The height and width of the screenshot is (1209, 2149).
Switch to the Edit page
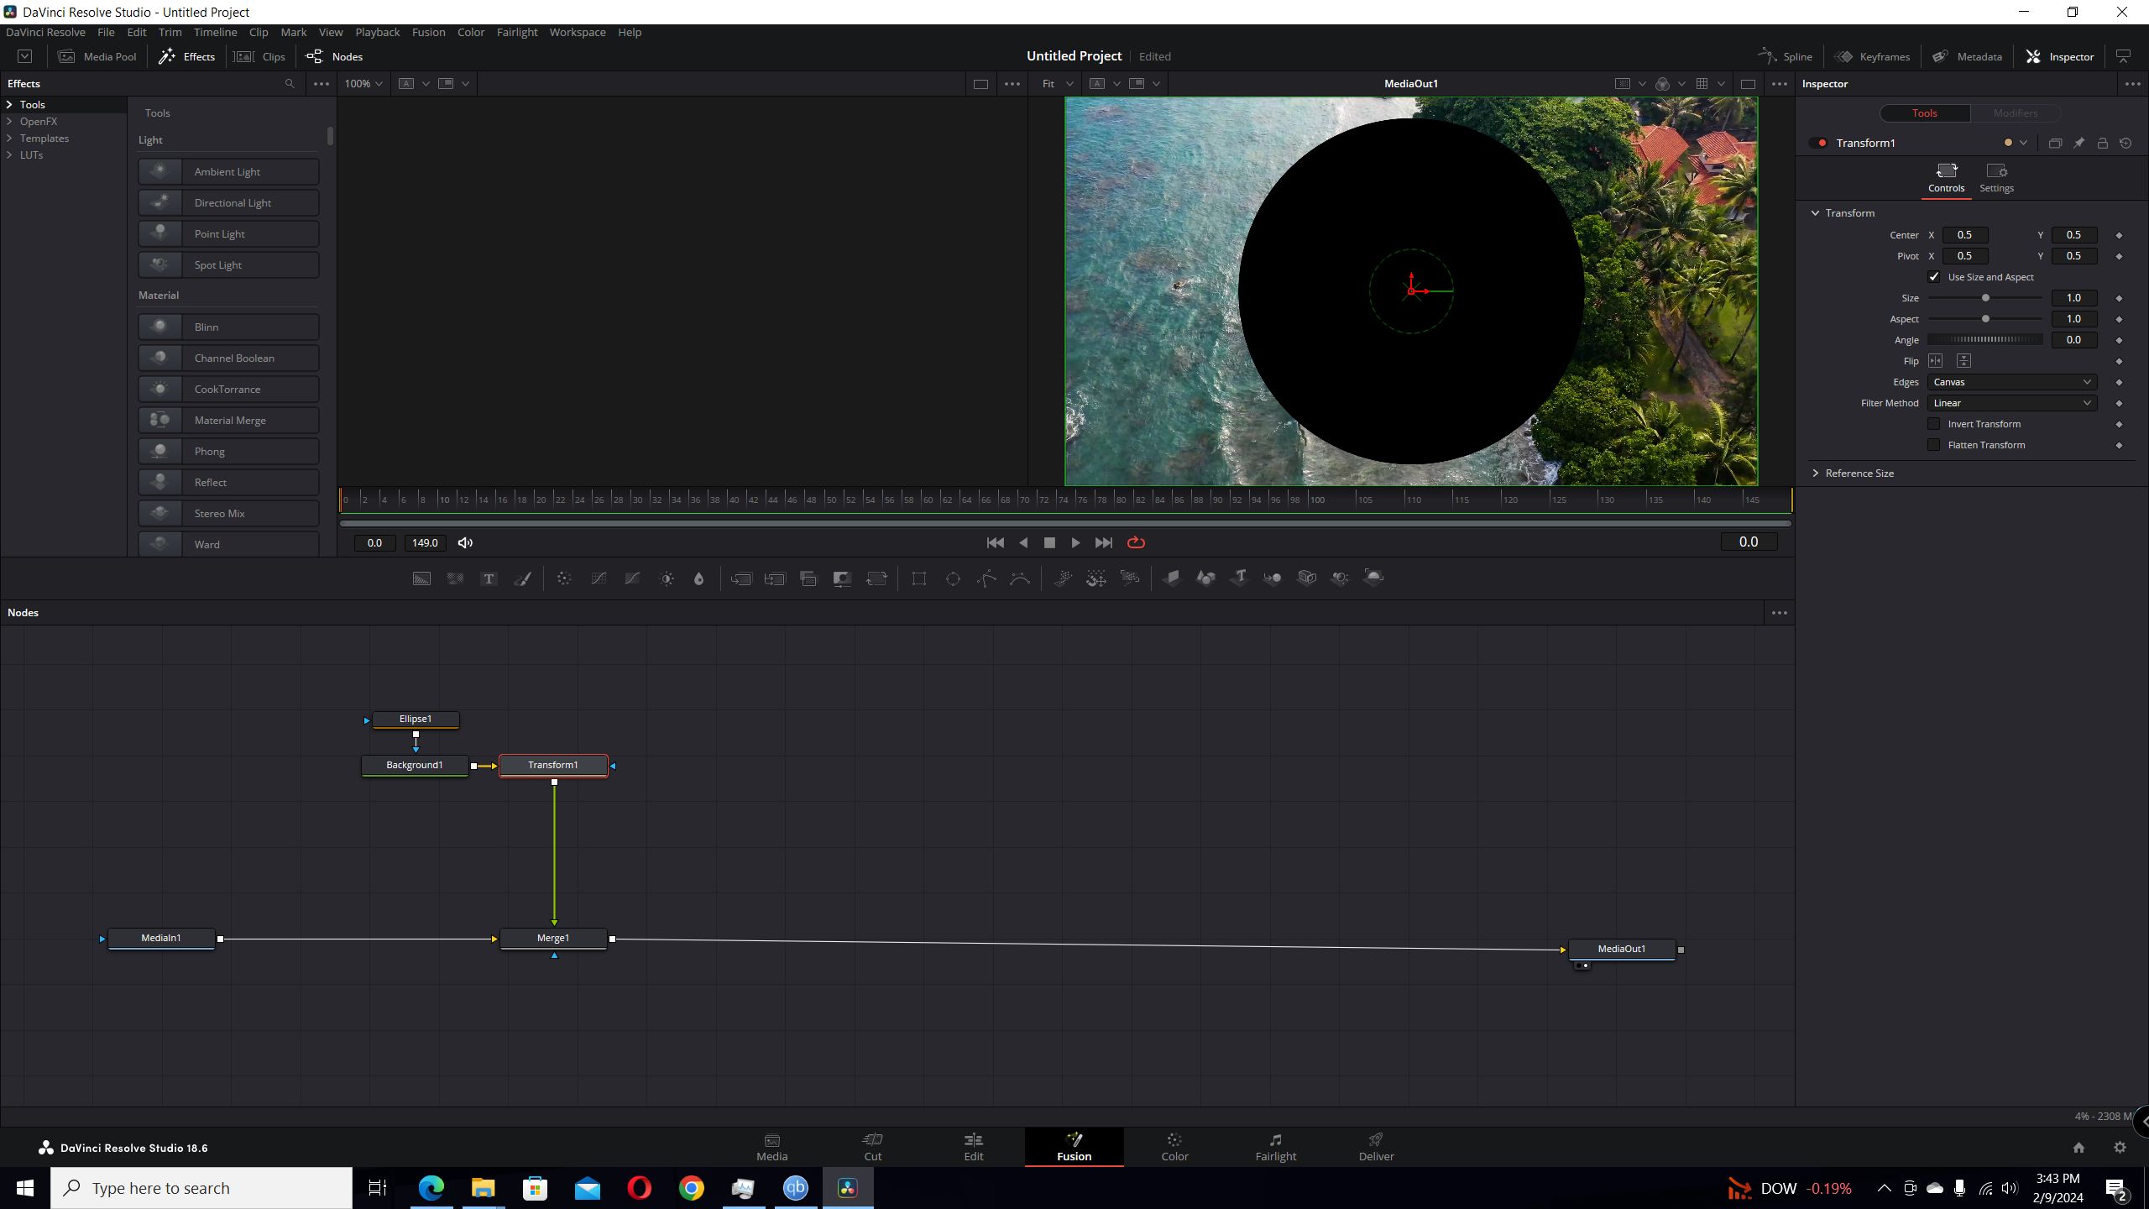974,1147
